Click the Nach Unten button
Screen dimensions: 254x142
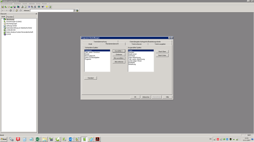(162, 55)
